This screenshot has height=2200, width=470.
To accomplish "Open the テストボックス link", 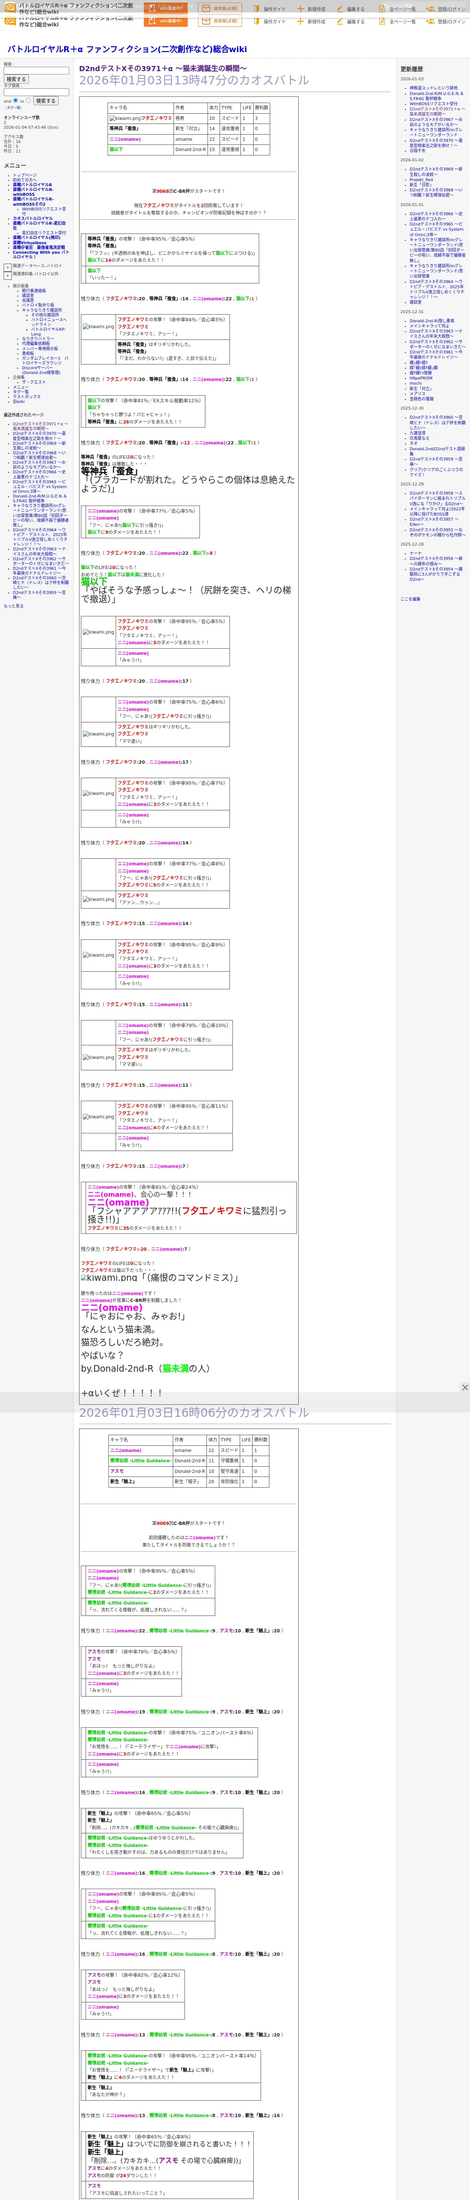I will (x=26, y=396).
